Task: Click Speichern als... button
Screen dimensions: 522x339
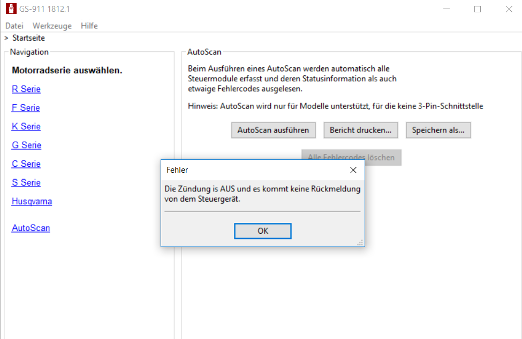Action: click(438, 130)
